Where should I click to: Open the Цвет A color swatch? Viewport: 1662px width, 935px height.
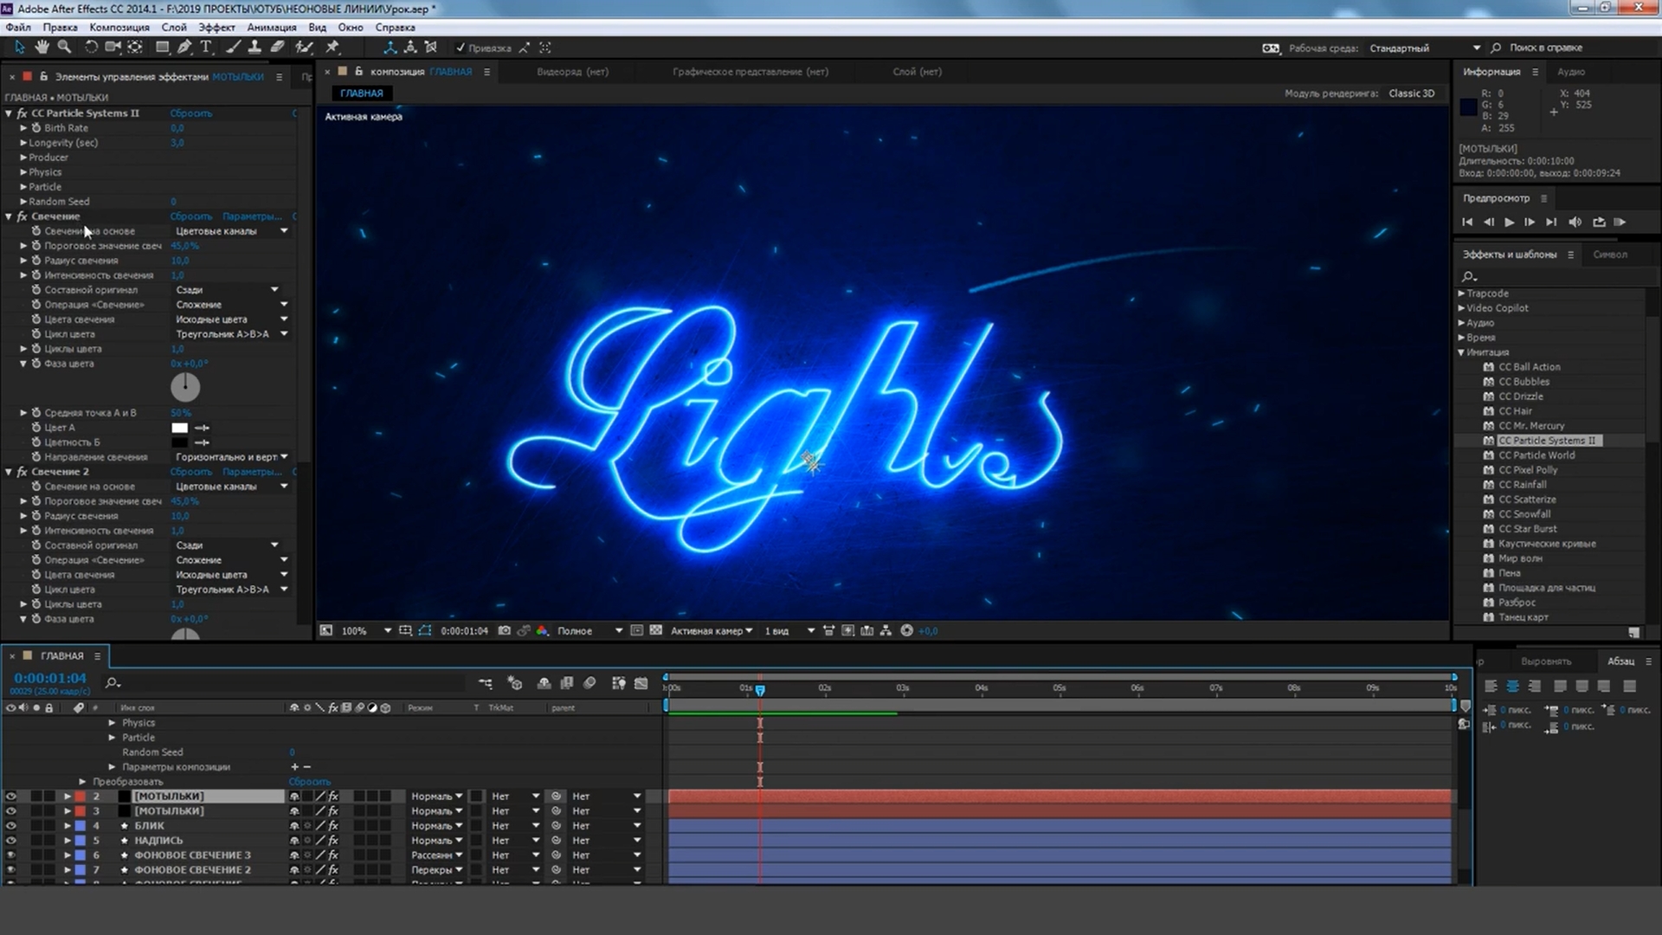(179, 427)
